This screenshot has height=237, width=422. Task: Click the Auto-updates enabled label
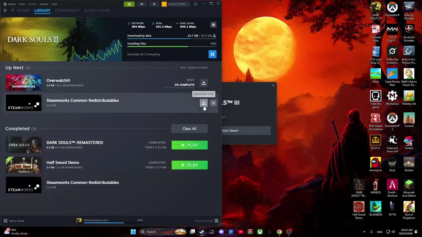[x=194, y=67]
